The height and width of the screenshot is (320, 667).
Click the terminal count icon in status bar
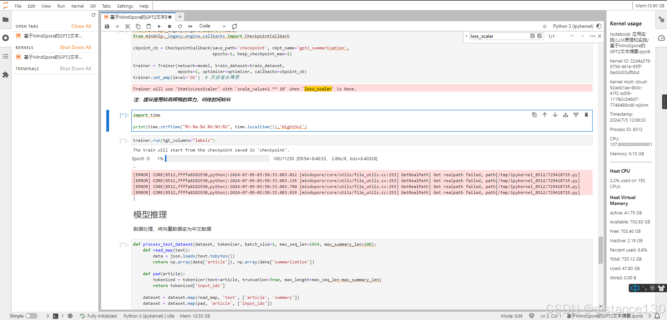(56, 316)
